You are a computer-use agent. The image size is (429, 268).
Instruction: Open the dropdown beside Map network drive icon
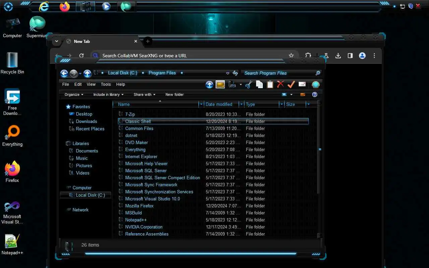(x=240, y=85)
